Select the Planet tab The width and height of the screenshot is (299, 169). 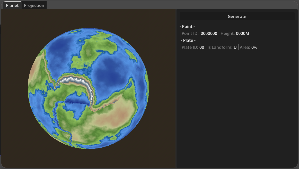pyautogui.click(x=12, y=5)
